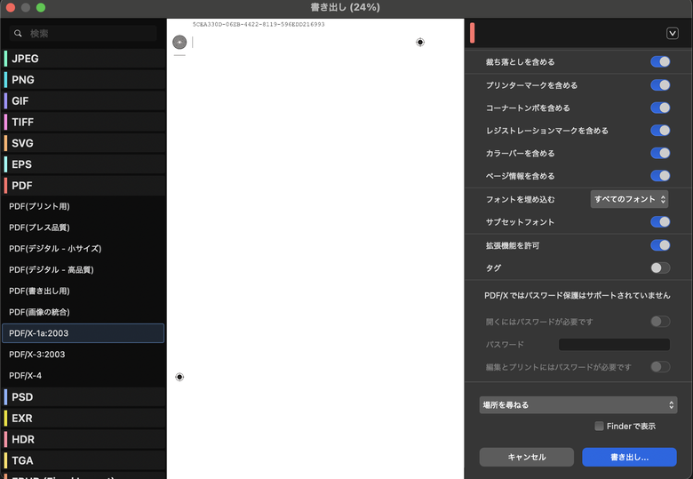Viewport: 693px width, 479px height.
Task: Click the PDF/Xではパスワード保護はサポートされていません notice
Action: [577, 296]
